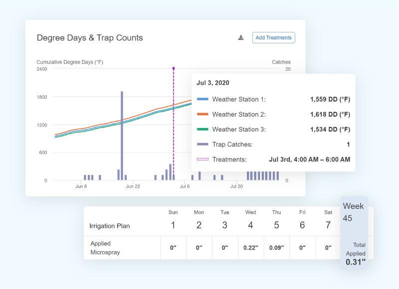Click the tallest trap catch bar near Jun 22

pos(122,136)
